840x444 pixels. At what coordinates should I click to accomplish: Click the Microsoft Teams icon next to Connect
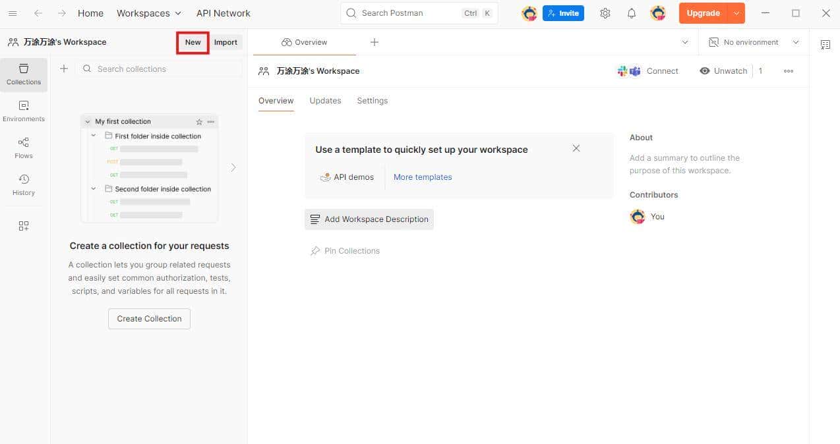click(634, 70)
